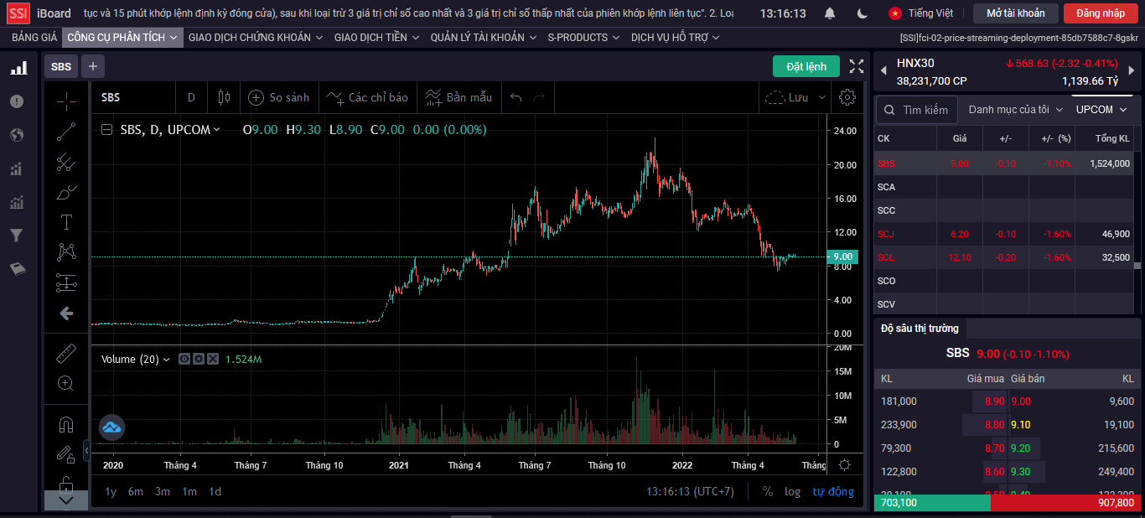Click the Tìm kiếm search field
Screen dimensions: 1145x518
click(916, 110)
